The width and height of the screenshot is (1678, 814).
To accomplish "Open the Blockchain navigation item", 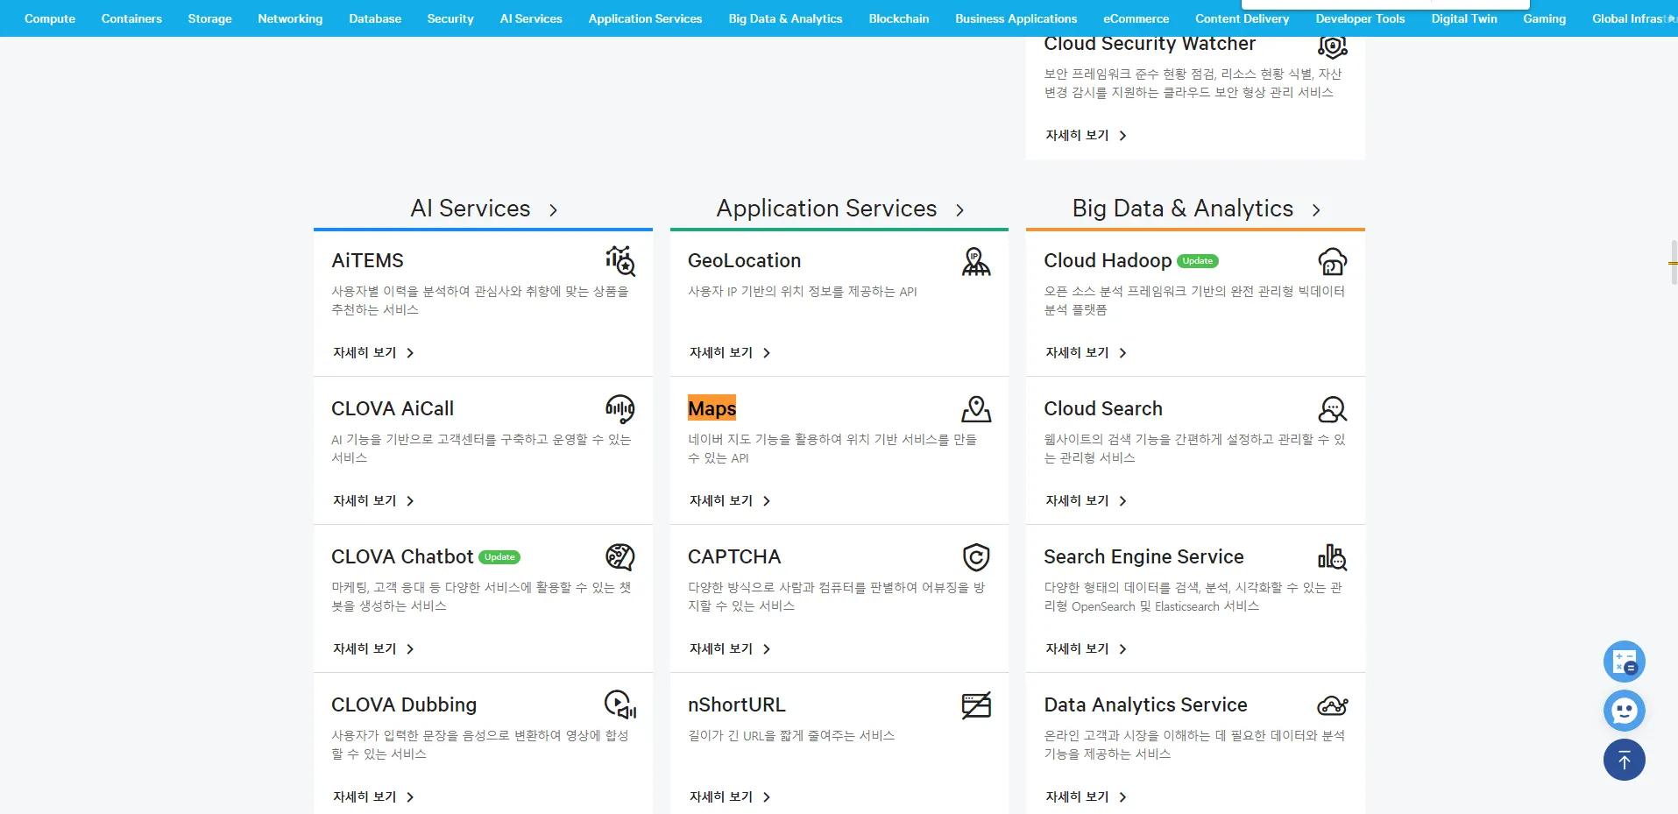I will click(x=899, y=18).
